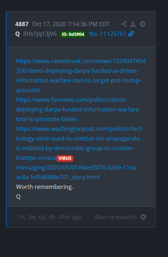This screenshot has height=257, width=168.
Task: Select the bold Q author name
Action: point(18,34)
